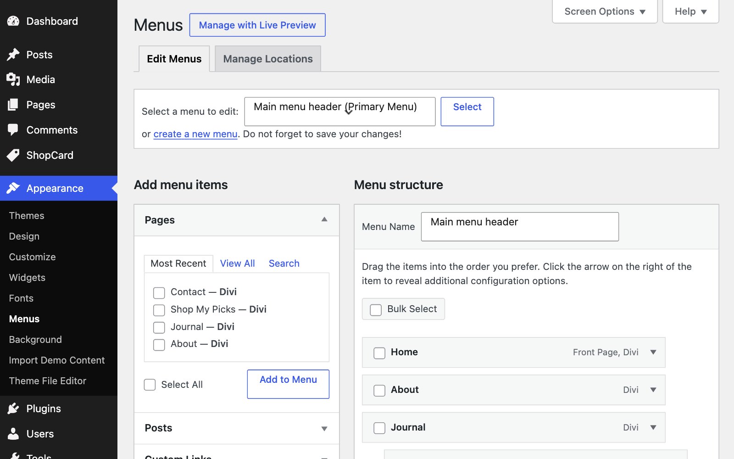
Task: Open Customize in the Appearance submenu
Action: click(x=32, y=257)
